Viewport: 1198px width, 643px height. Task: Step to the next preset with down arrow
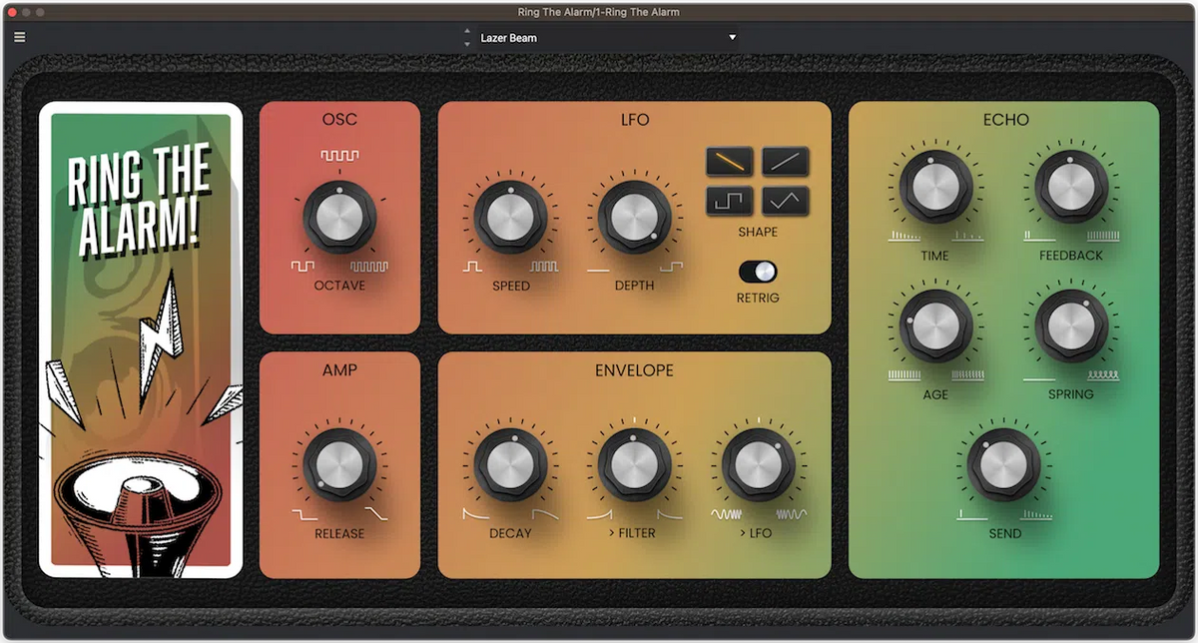click(x=467, y=45)
